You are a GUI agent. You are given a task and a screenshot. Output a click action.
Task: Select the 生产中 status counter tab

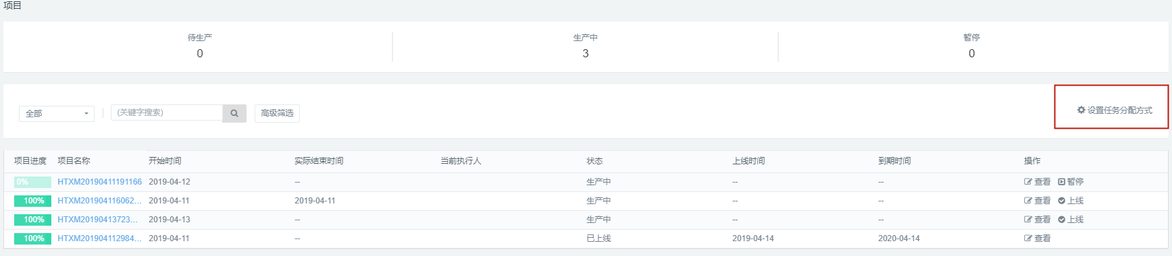[585, 46]
